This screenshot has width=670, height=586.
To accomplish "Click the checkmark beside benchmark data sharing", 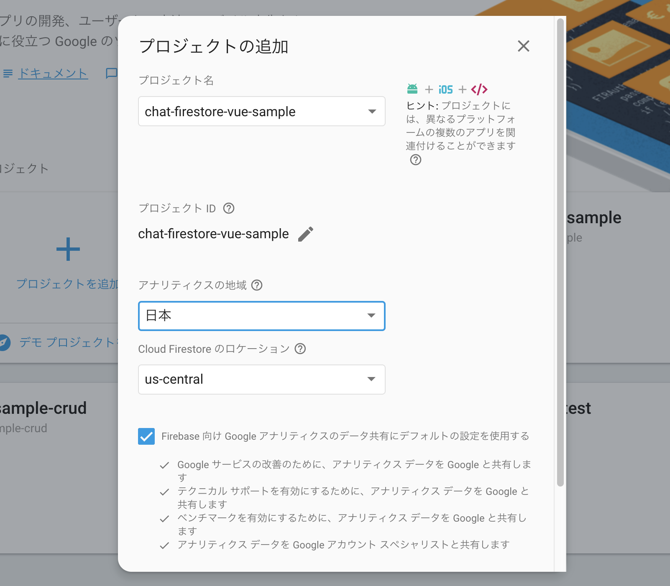I will 164,518.
